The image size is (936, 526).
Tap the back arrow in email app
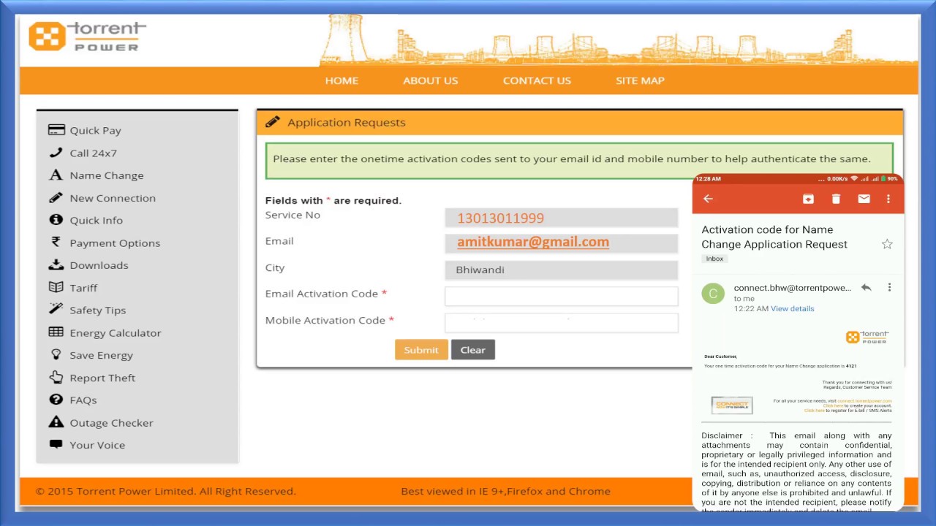click(708, 199)
